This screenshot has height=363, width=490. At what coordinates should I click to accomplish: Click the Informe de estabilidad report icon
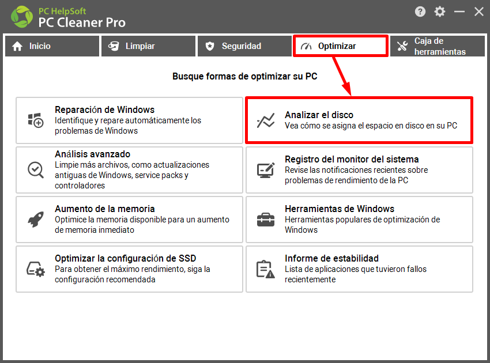pyautogui.click(x=266, y=269)
